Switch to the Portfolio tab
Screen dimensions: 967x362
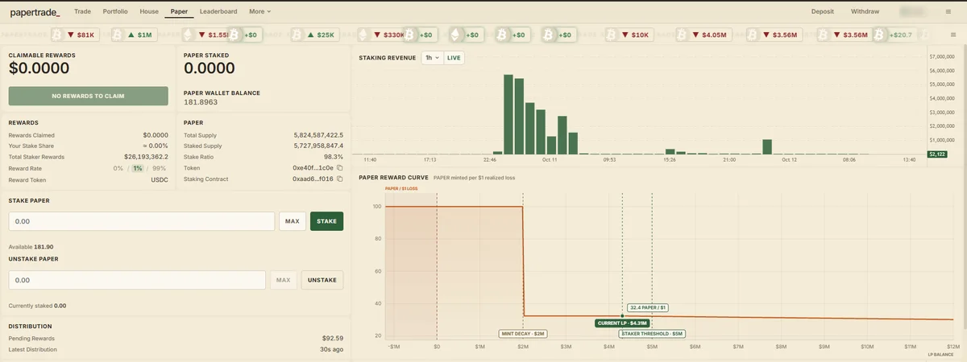coord(115,12)
